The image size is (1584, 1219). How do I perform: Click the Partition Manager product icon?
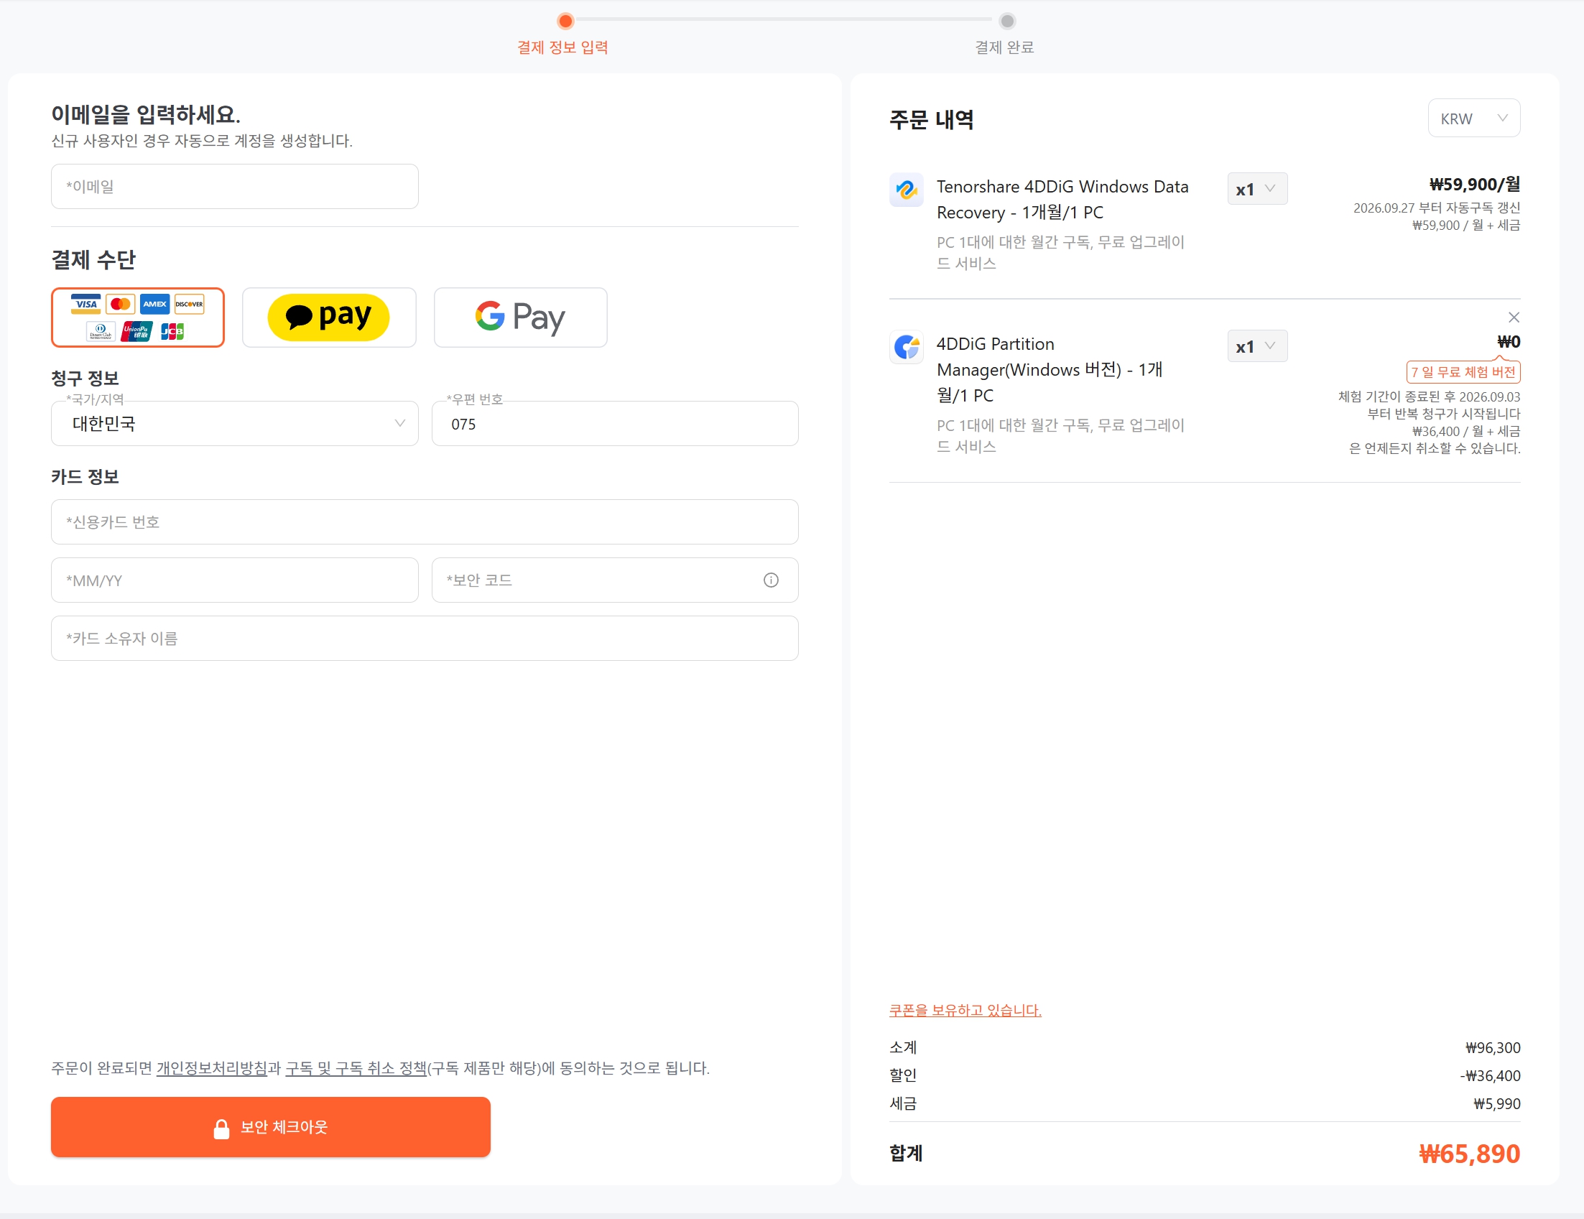(906, 348)
